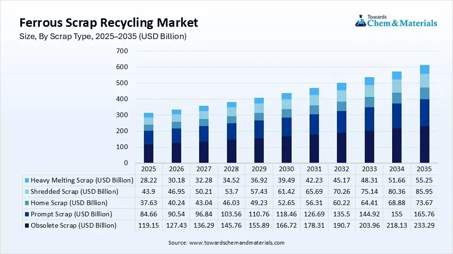The image size is (453, 254).
Task: Select the Ferrous Scrap Recycling Market title
Action: click(109, 23)
